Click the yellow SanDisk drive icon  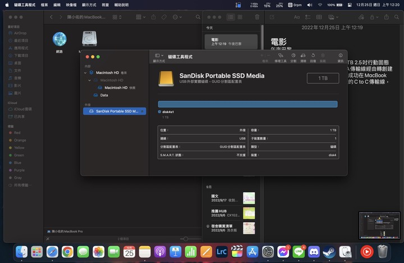(x=166, y=79)
